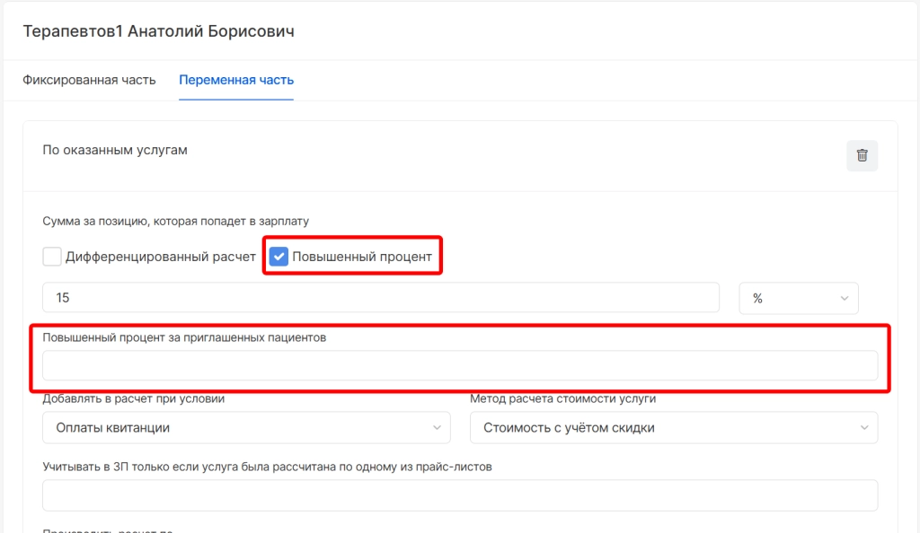
Task: Click the price-list filter input field
Action: (x=460, y=495)
